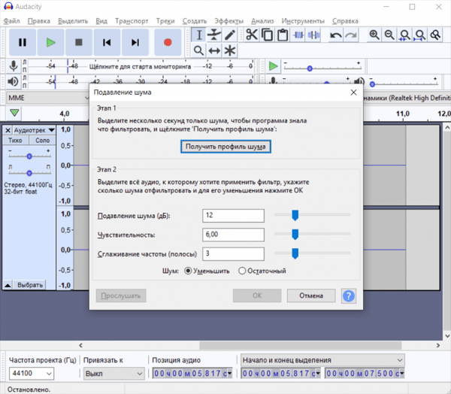Image resolution: width=451 pixels, height=394 pixels.
Task: Click the red Record button
Action: 168,42
